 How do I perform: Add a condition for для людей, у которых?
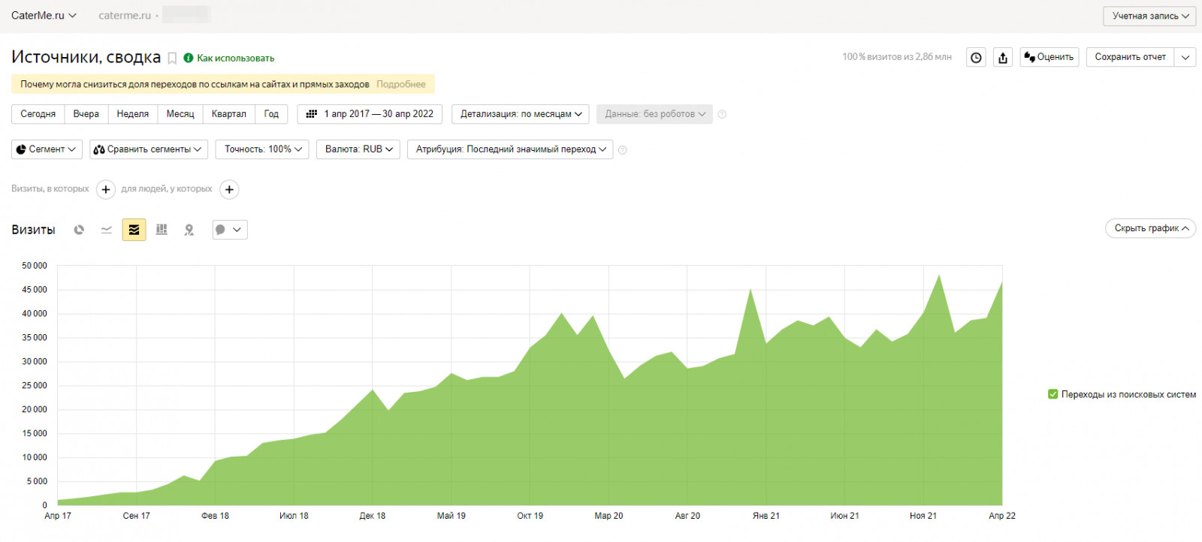[x=229, y=189]
